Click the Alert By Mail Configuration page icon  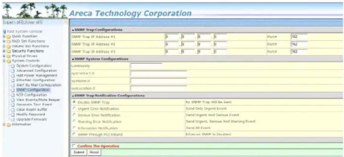(x=13, y=85)
